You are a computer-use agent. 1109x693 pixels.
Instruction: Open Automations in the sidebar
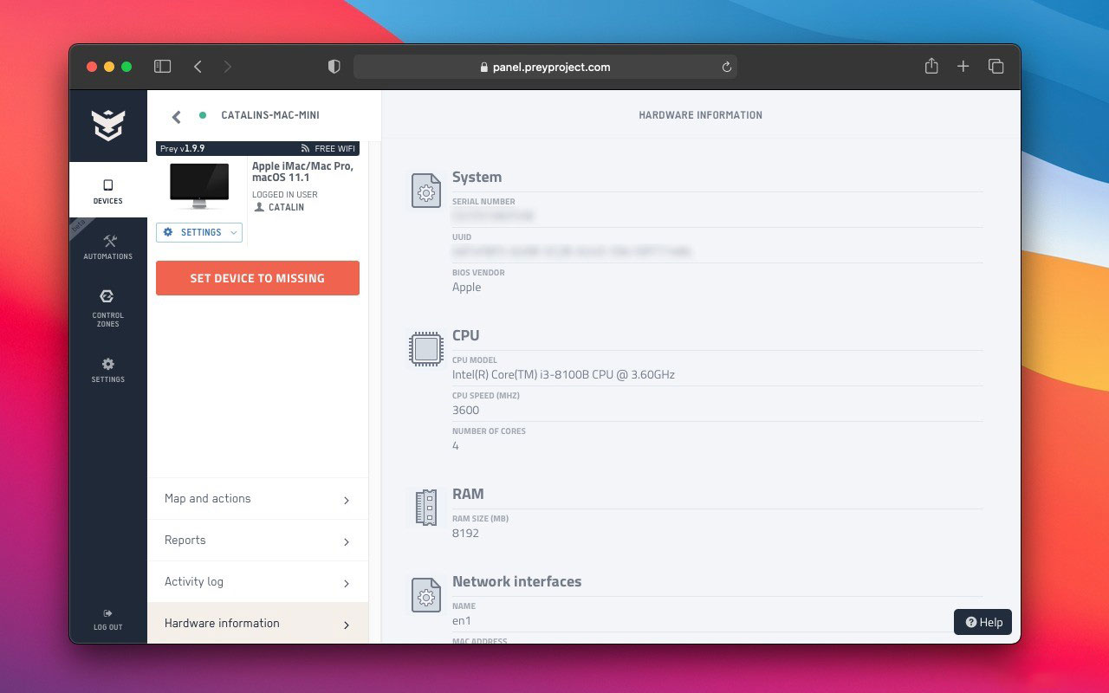click(108, 247)
